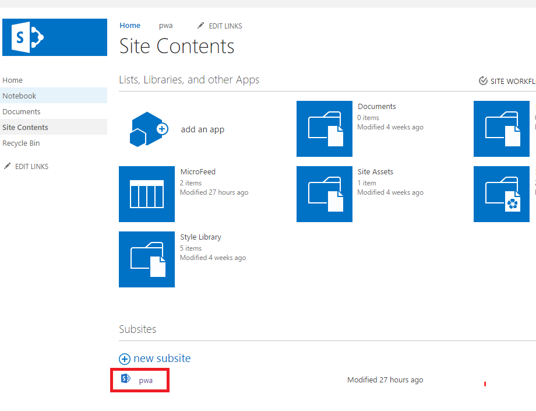The image size is (536, 411).
Task: Click Documents' 0 items text
Action: [368, 118]
